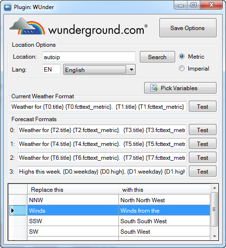Viewport: 226px width, 248px height.
Task: Select the 'Winds from the' cell
Action: pyautogui.click(x=164, y=210)
